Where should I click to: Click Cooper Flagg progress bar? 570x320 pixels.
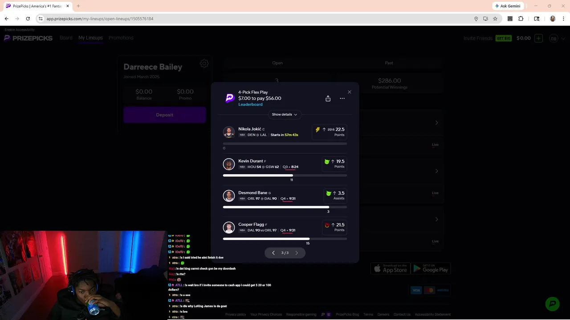coord(285,239)
